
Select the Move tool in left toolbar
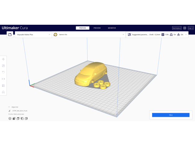coord(3,59)
